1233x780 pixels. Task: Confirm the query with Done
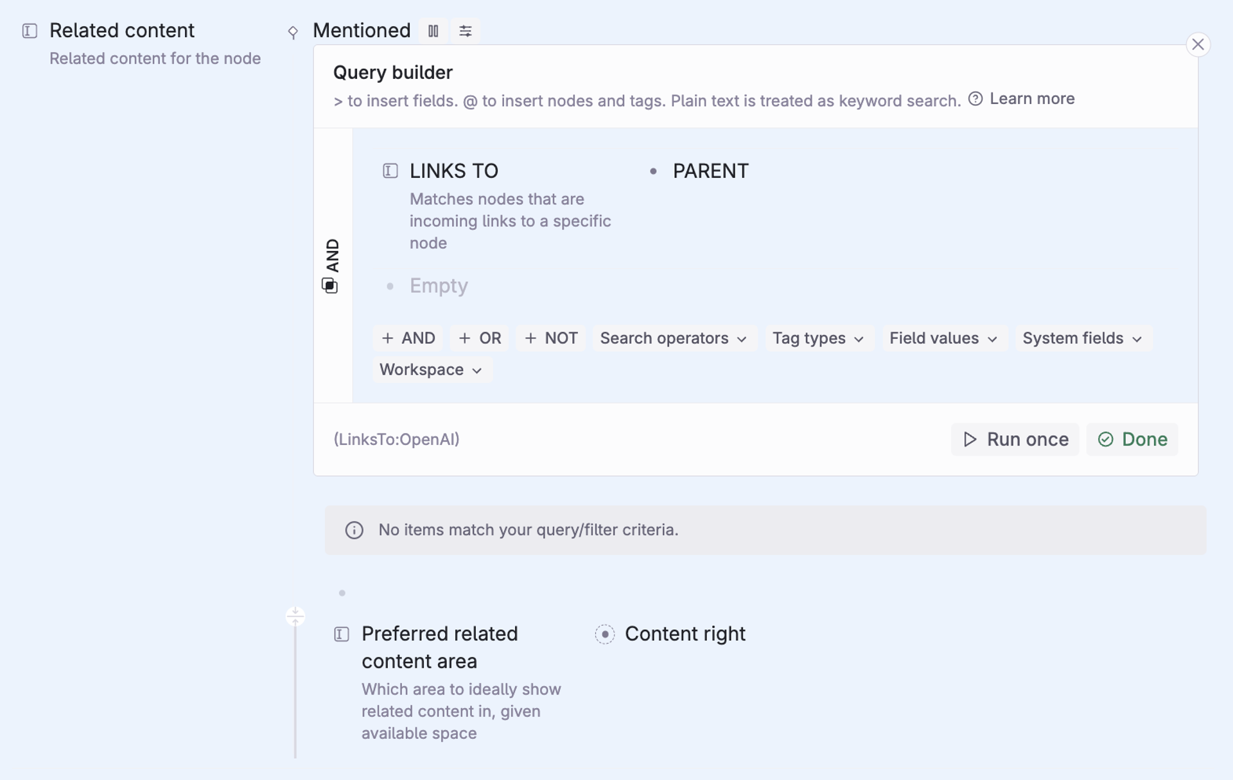tap(1132, 440)
